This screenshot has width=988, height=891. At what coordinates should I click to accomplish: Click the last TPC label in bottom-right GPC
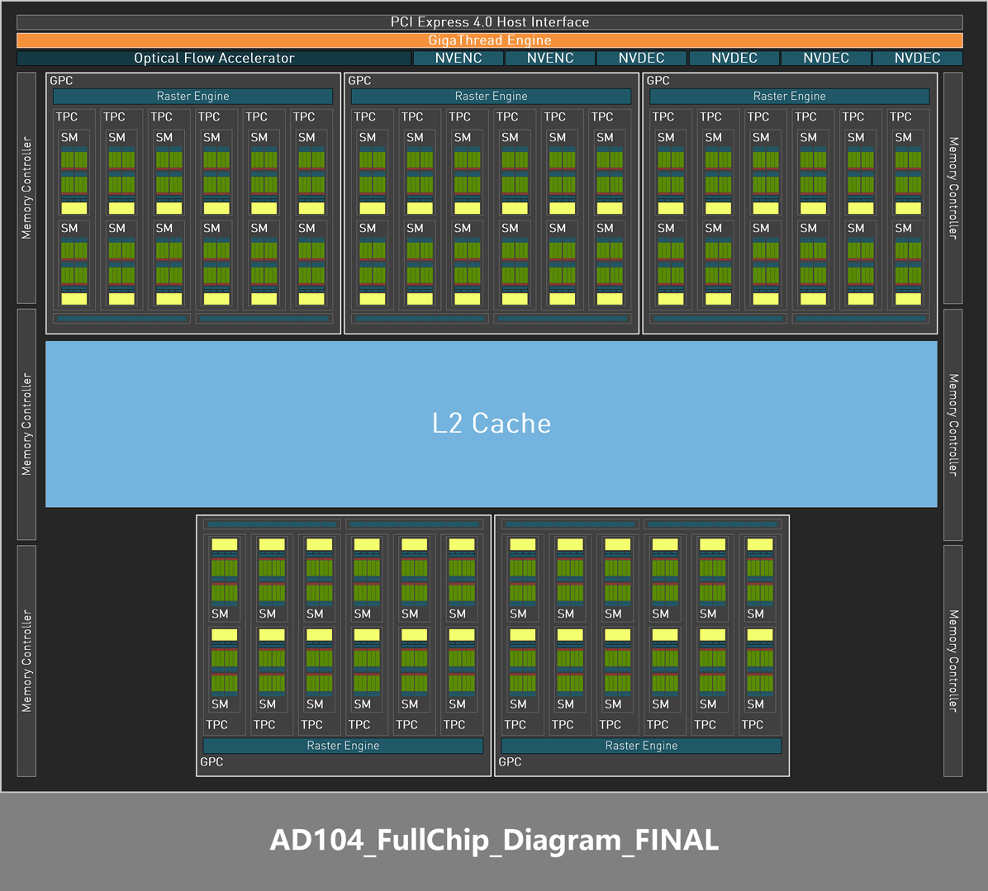753,725
